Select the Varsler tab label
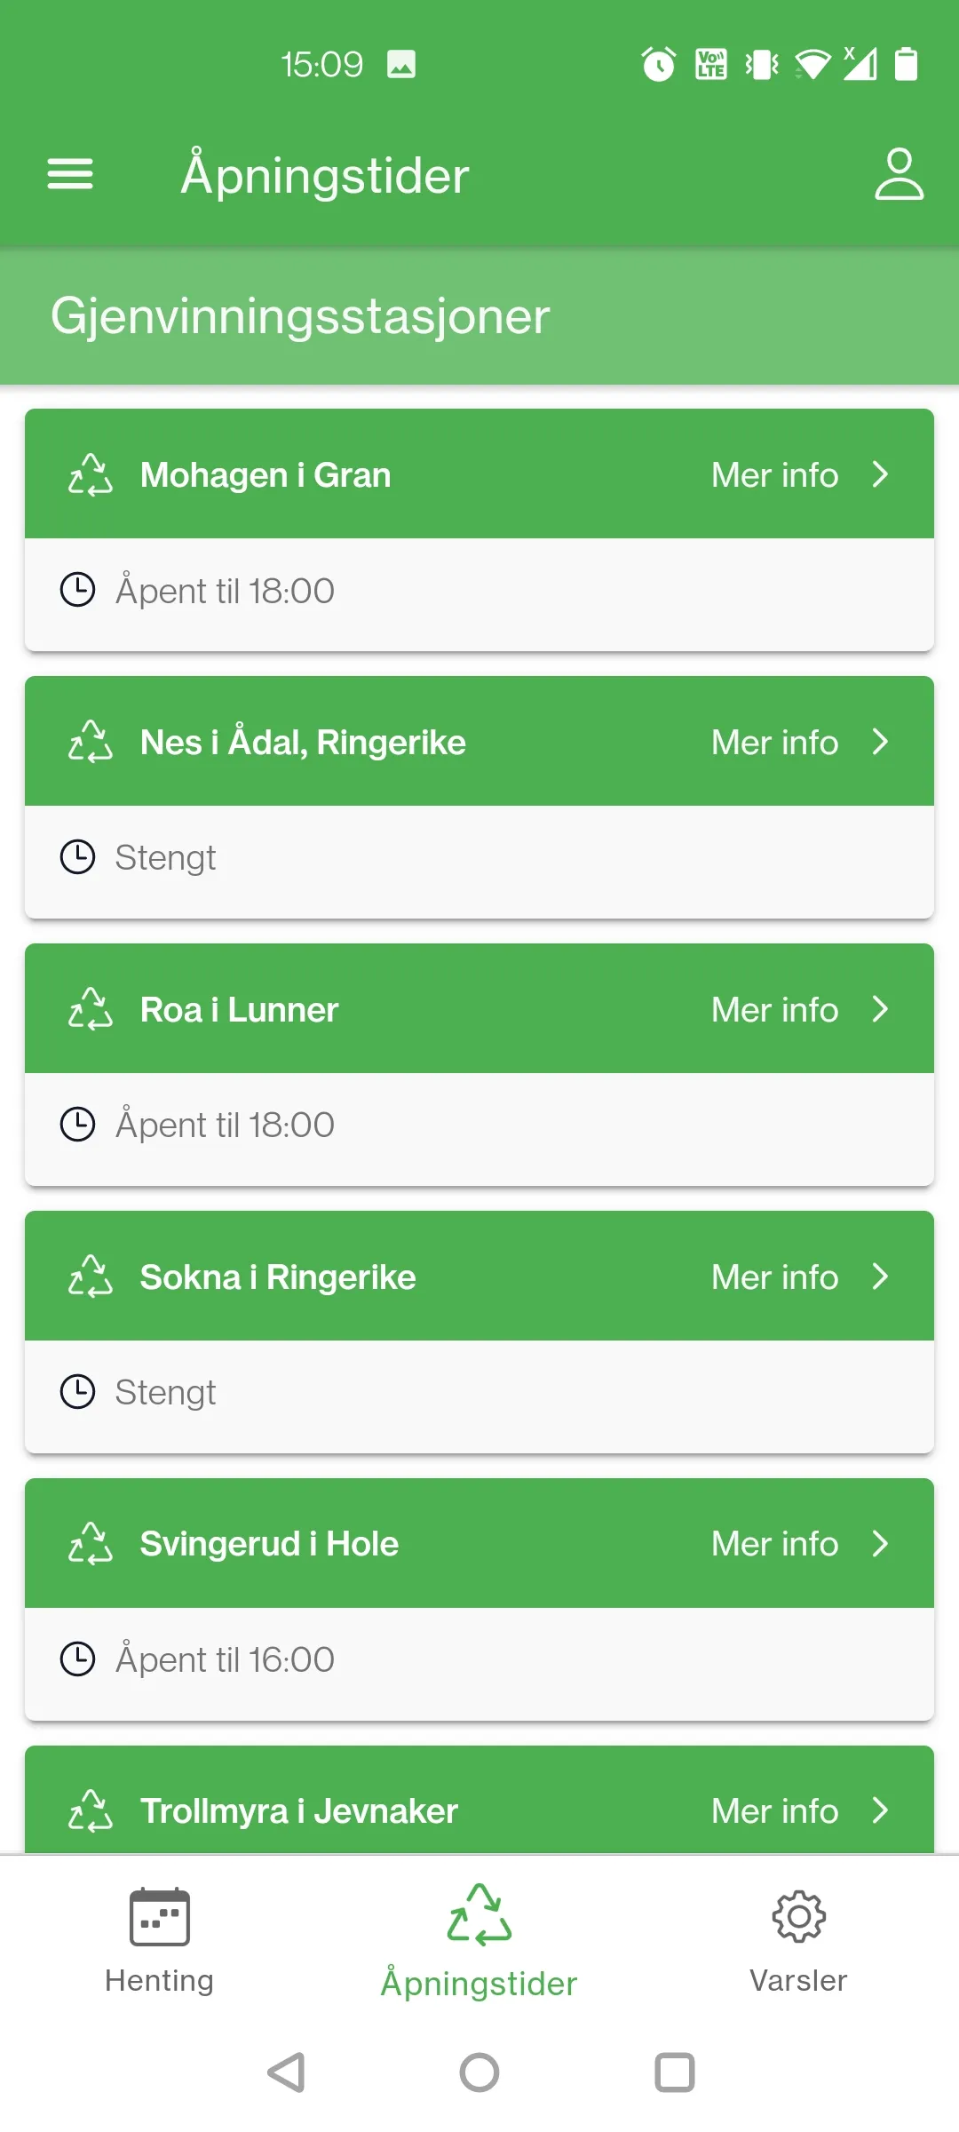959x2132 pixels. (x=798, y=1981)
